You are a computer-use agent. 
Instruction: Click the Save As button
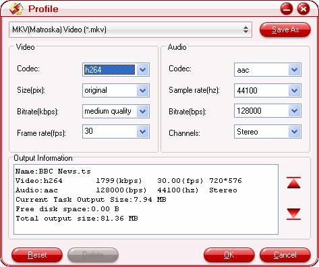click(x=285, y=30)
